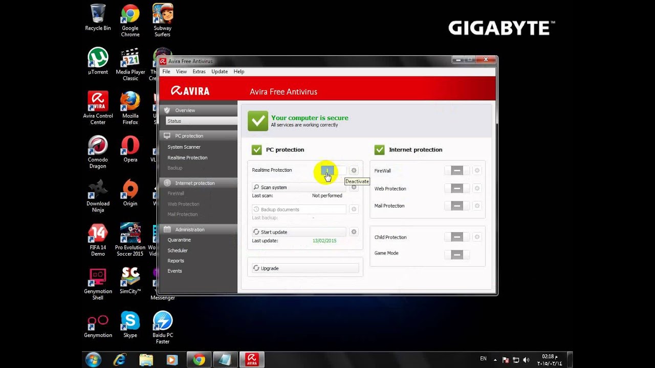Collapse the Administration sidebar section
The image size is (655, 368).
[199, 229]
